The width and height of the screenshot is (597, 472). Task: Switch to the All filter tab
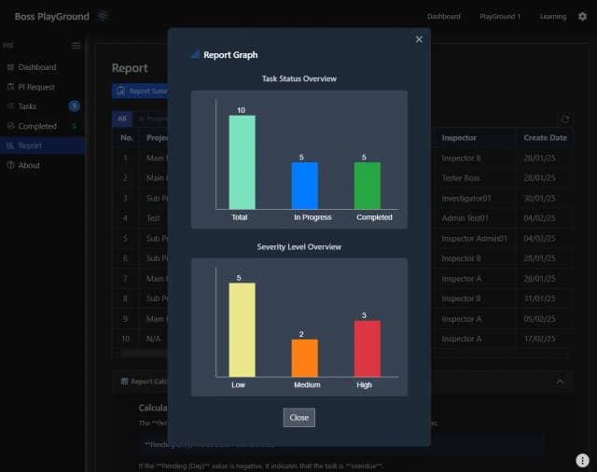coord(122,118)
